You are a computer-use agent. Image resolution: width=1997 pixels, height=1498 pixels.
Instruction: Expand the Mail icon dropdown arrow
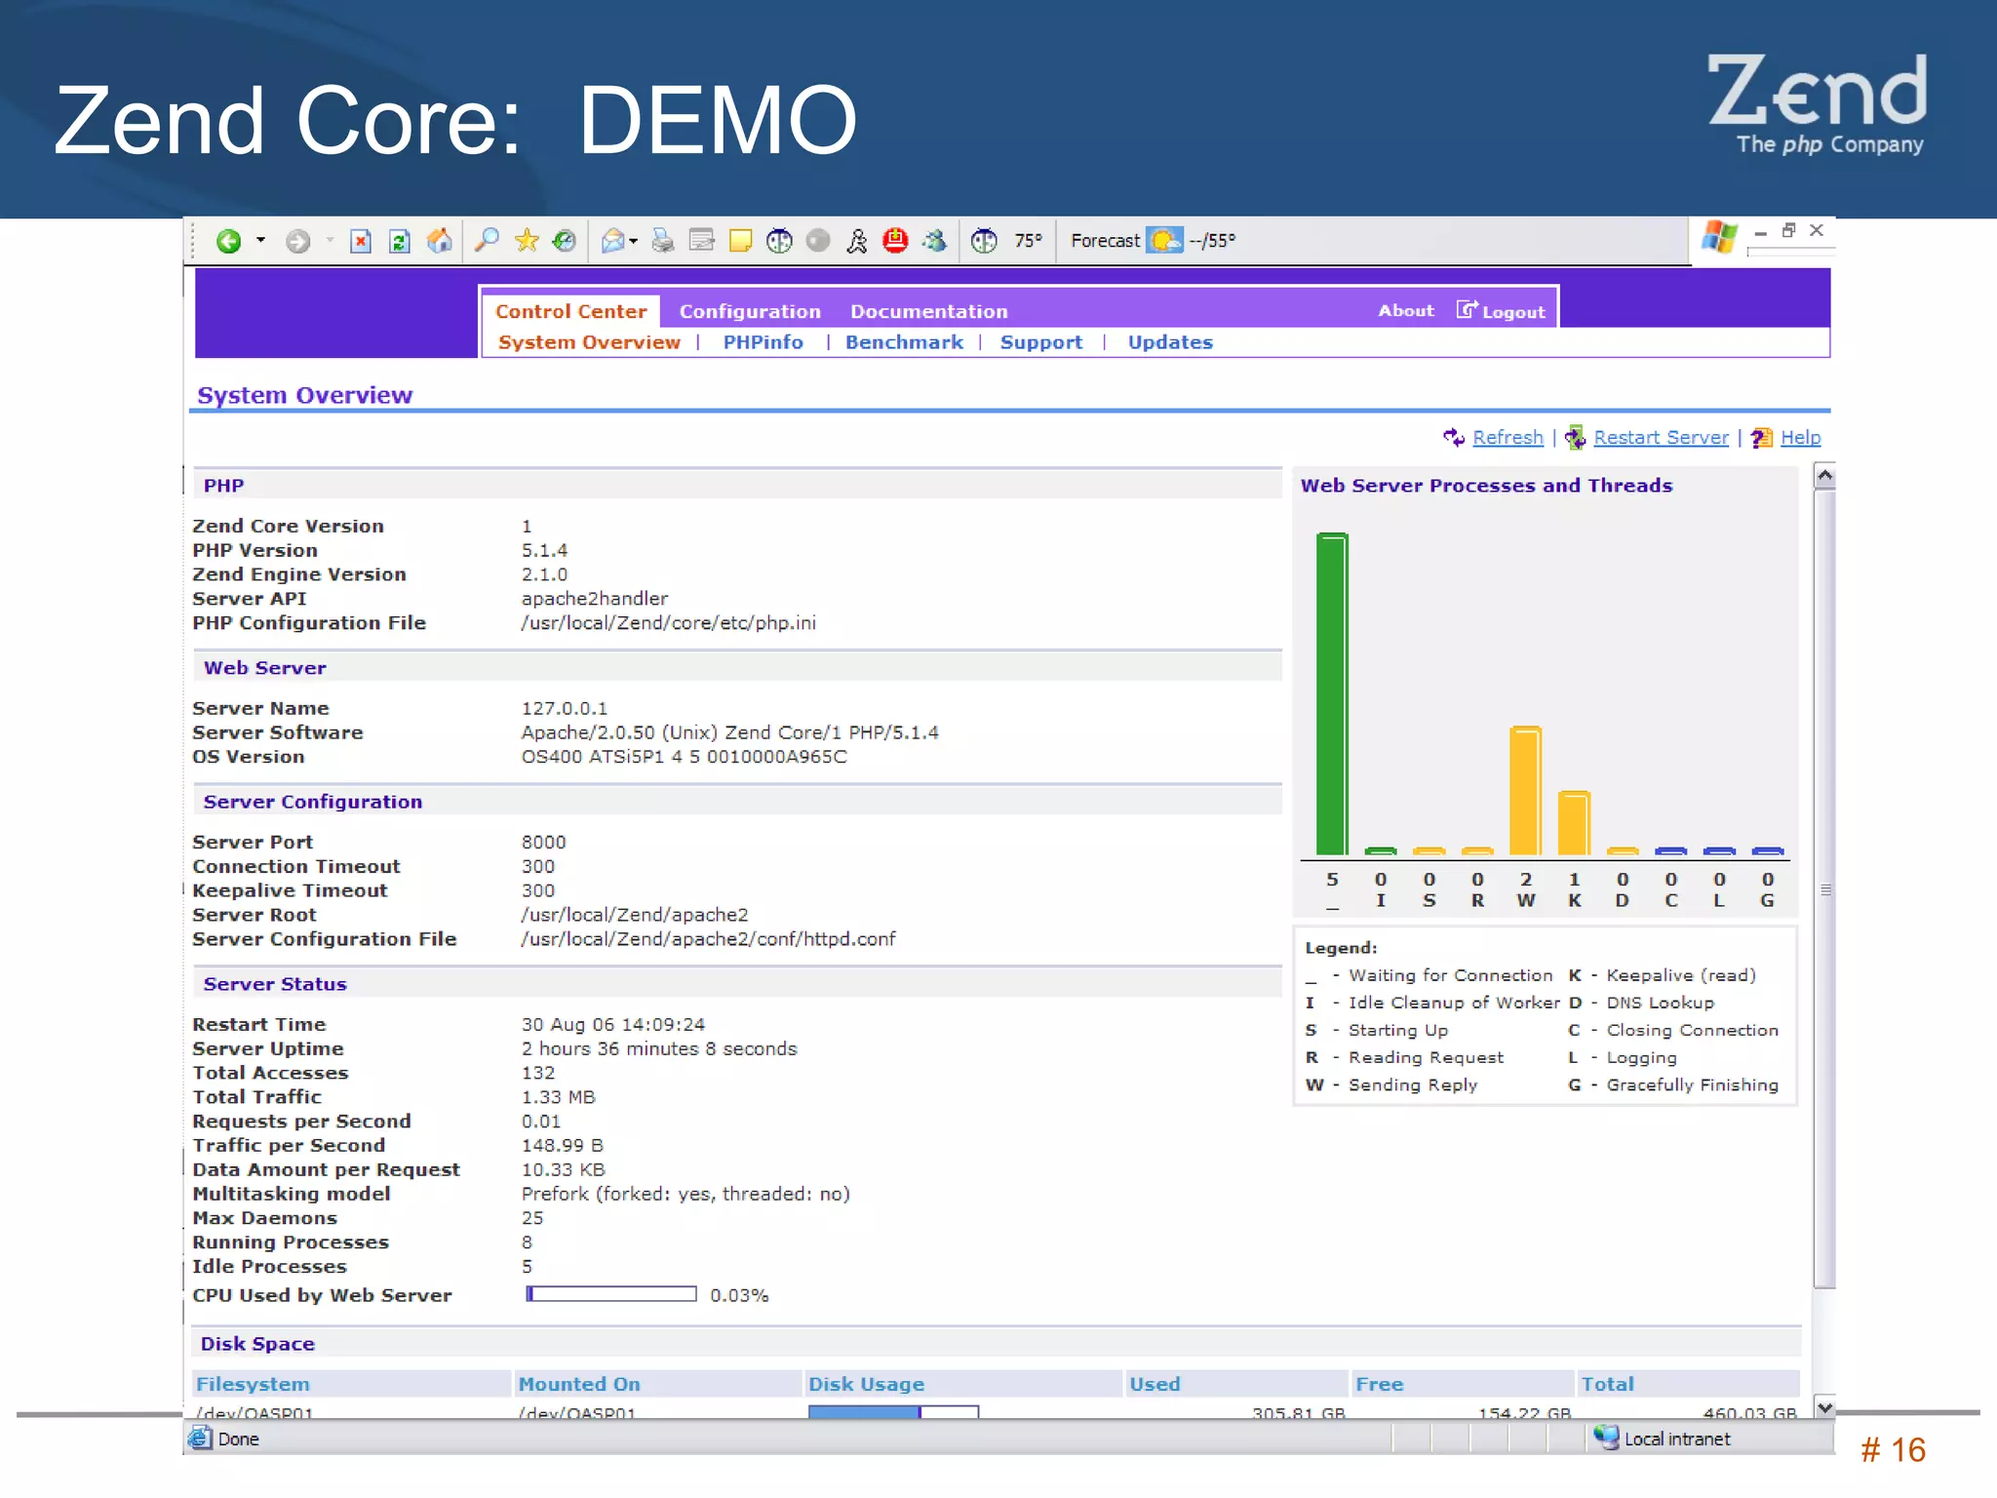[635, 241]
